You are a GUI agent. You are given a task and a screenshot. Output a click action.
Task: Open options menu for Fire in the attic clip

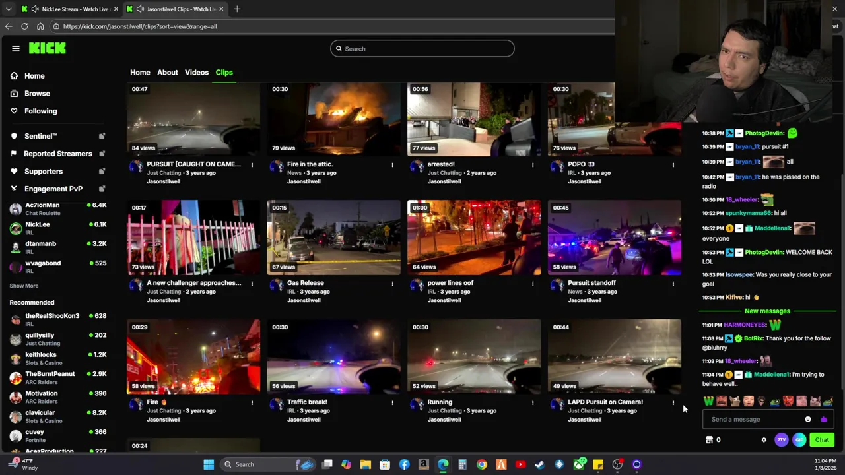(x=392, y=164)
